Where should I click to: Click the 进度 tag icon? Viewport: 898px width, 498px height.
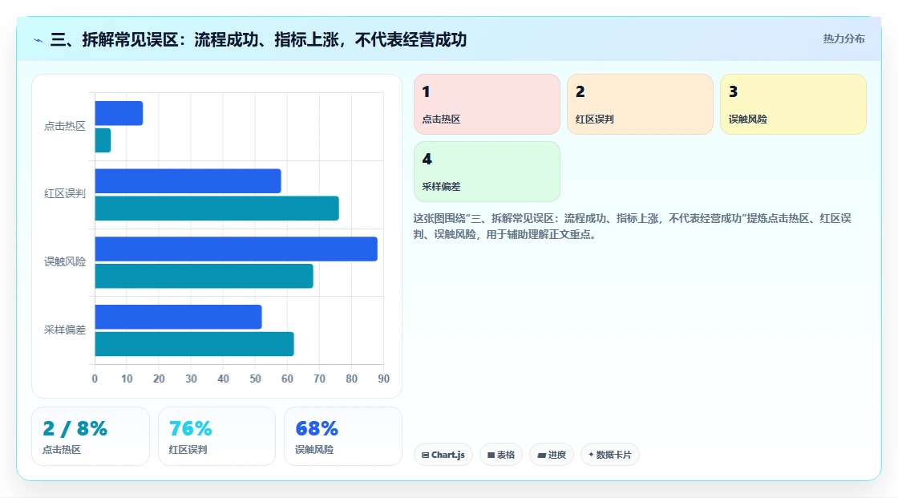click(541, 455)
